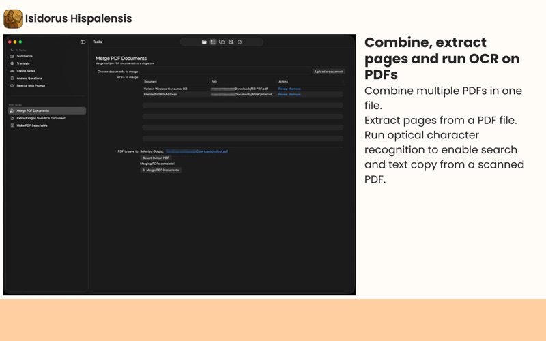Click the Documents/HSBC/Internet path cell
This screenshot has height=341, width=546.
(x=242, y=95)
